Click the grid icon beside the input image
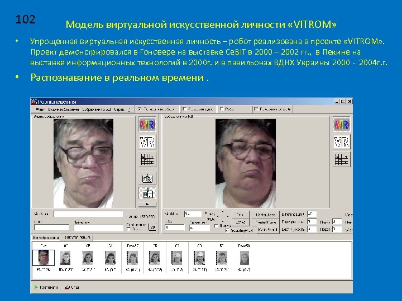402x301 pixels. 147,159
